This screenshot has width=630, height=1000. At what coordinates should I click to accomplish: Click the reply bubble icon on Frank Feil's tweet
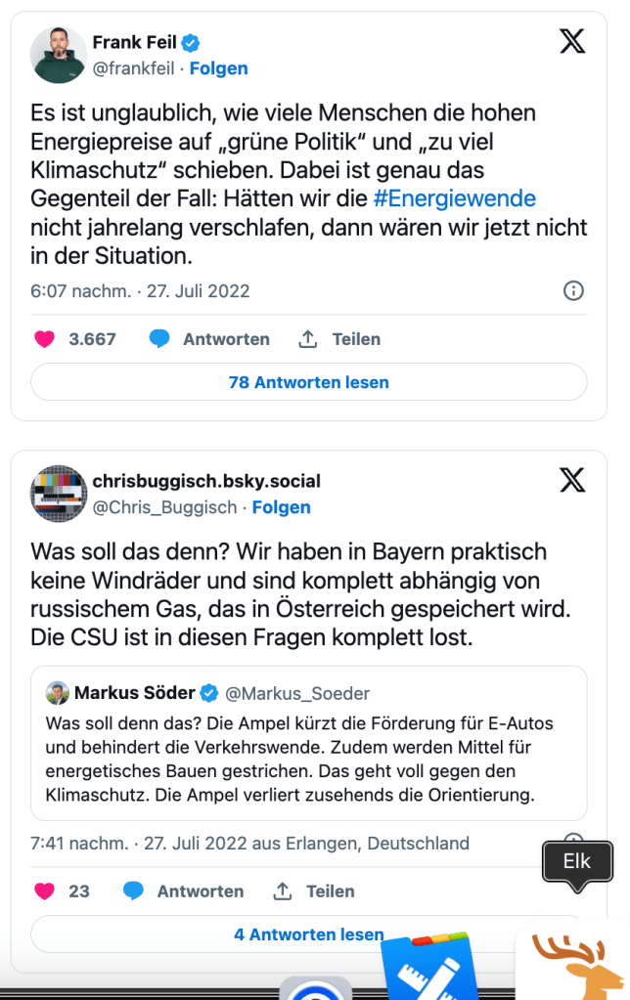pyautogui.click(x=159, y=339)
